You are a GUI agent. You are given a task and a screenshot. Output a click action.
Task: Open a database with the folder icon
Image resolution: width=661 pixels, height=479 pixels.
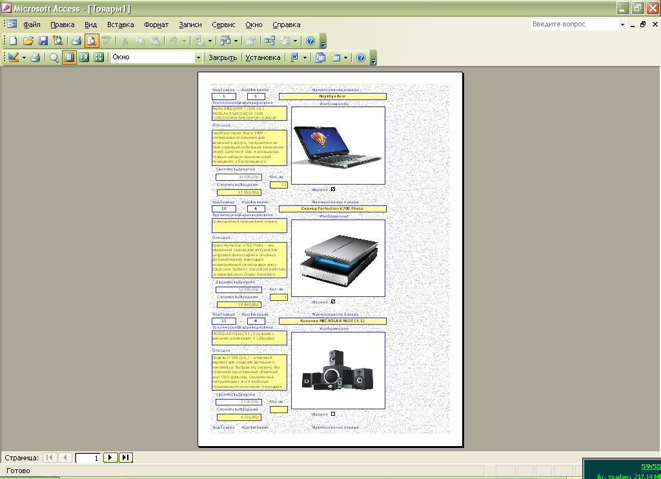[x=28, y=41]
